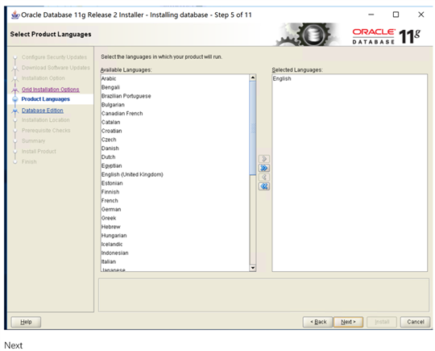Go back with the Back button
Screen dimensions: 435x351
[x=317, y=322]
